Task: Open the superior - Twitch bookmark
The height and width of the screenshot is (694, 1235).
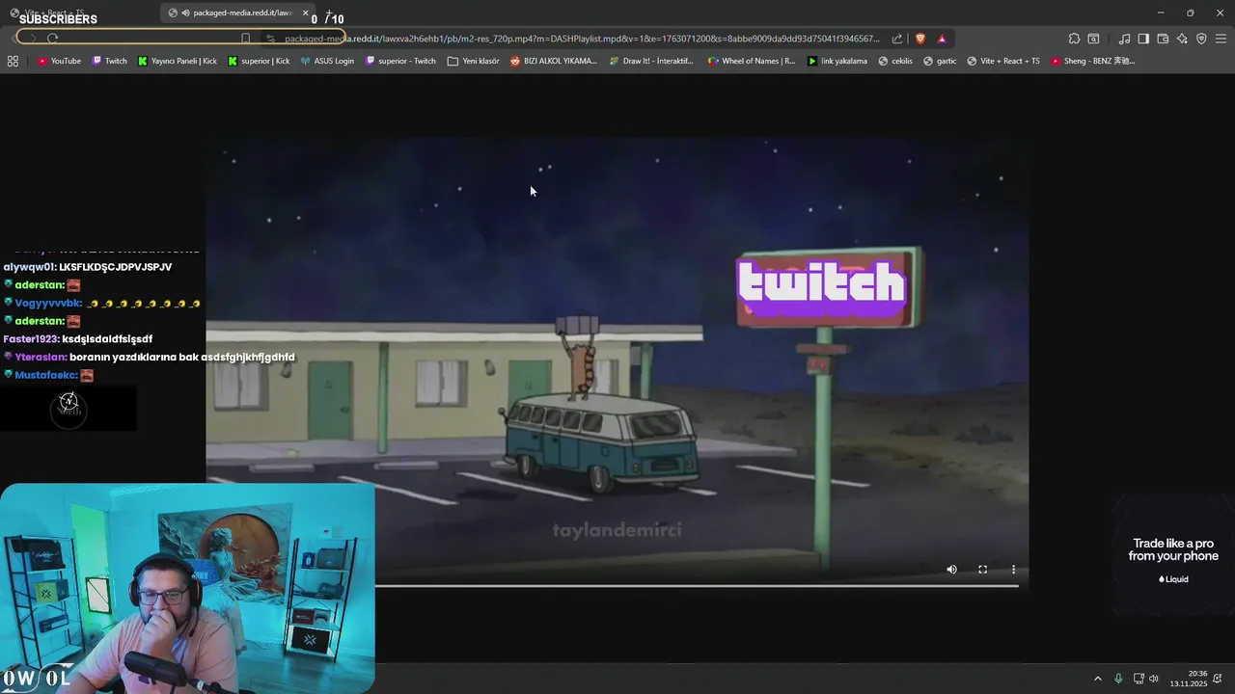Action: click(x=400, y=61)
